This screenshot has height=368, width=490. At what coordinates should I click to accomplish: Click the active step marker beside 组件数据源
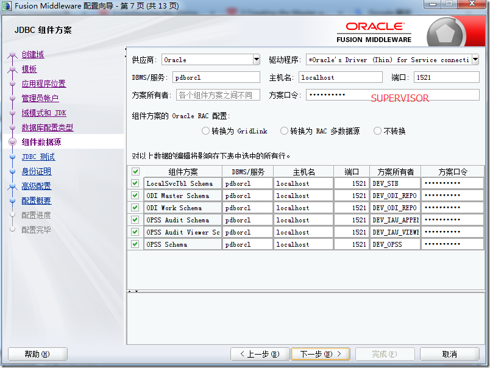tap(13, 142)
